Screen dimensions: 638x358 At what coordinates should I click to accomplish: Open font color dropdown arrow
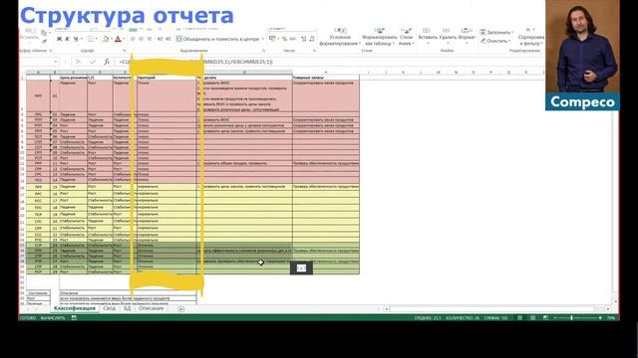point(124,39)
